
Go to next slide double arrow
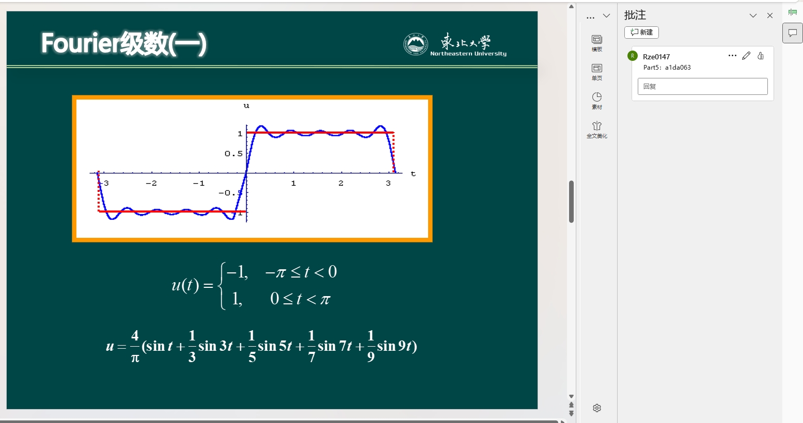click(571, 413)
